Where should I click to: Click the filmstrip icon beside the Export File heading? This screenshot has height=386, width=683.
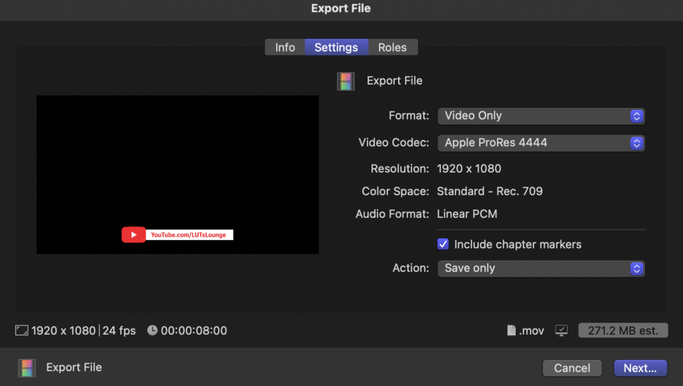click(346, 81)
